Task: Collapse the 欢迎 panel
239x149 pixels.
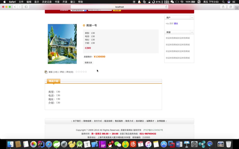Action: tap(192, 32)
